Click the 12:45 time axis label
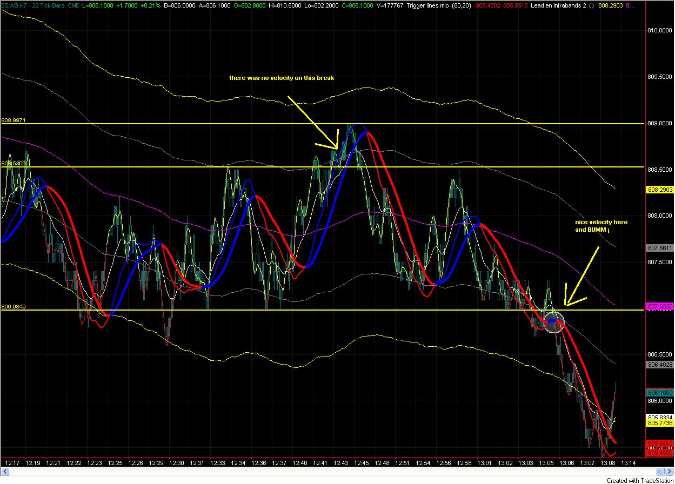 click(362, 463)
